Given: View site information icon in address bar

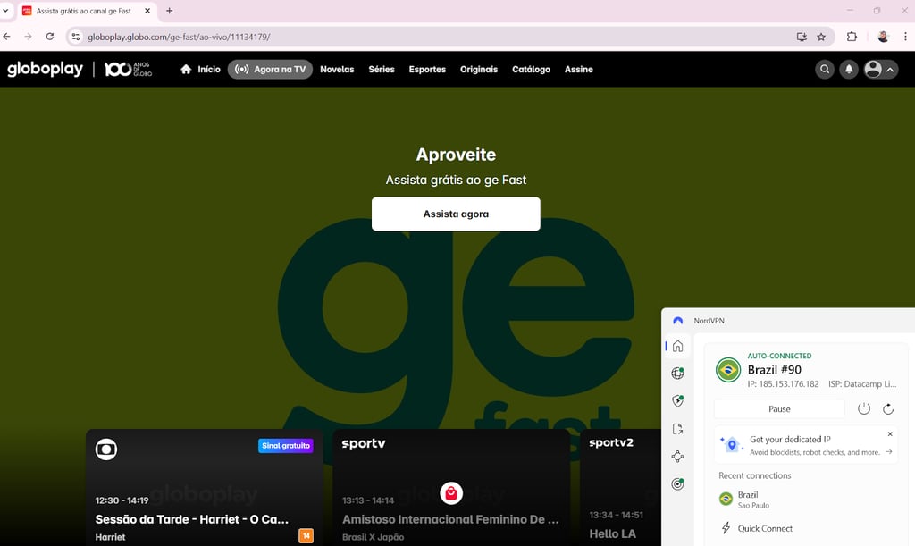Looking at the screenshot, I should tap(76, 37).
